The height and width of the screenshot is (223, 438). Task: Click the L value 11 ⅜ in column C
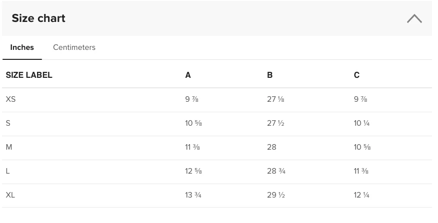361,171
